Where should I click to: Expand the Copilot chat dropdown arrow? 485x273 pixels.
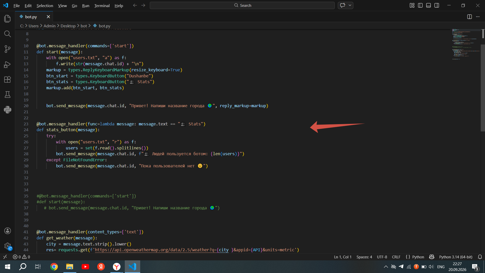(350, 5)
